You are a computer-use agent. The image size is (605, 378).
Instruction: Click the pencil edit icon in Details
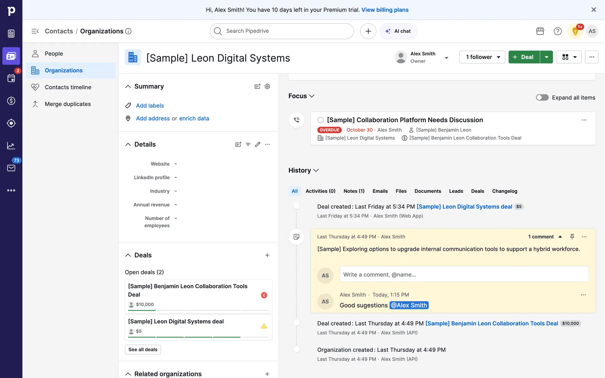[x=258, y=144]
